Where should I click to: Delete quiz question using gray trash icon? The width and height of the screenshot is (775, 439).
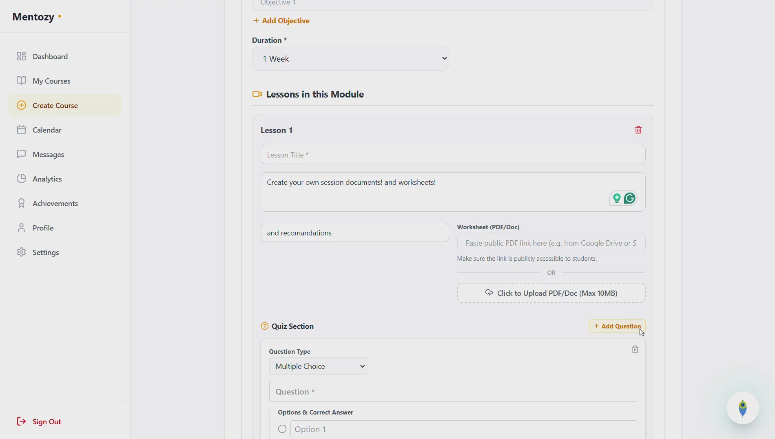click(x=635, y=349)
